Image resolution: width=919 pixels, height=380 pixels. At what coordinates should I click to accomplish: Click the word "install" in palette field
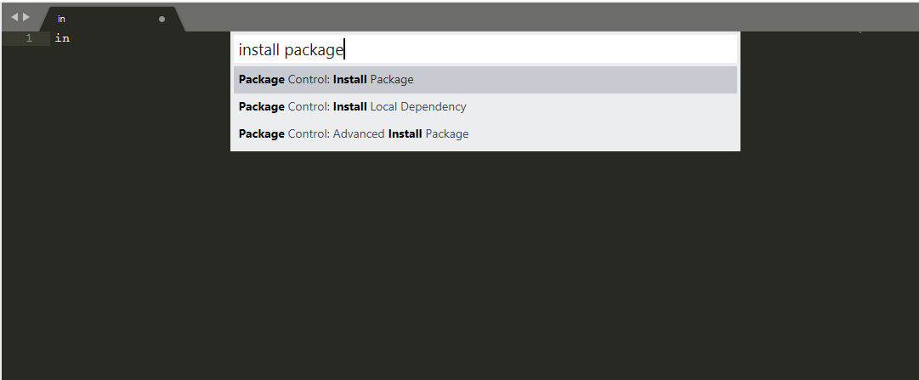[x=258, y=50]
